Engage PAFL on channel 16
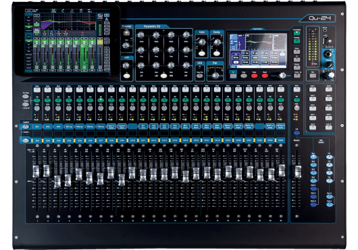This screenshot has height=250, width=358. [196, 108]
